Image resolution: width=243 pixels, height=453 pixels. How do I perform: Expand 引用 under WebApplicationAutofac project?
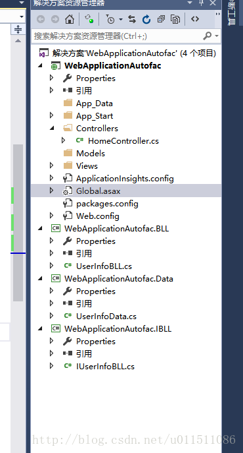(51, 90)
